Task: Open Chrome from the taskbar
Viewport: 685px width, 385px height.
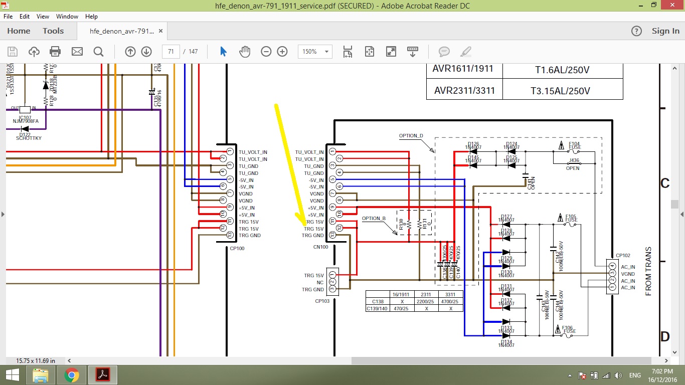Action: (72, 375)
